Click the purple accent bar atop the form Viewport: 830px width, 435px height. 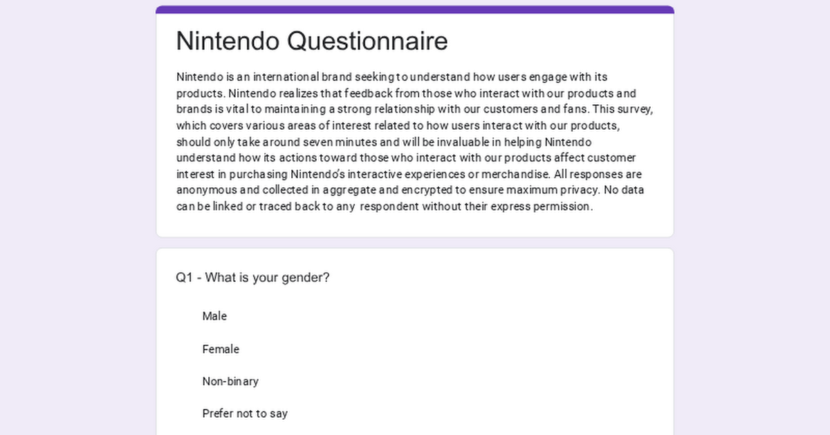pos(415,10)
